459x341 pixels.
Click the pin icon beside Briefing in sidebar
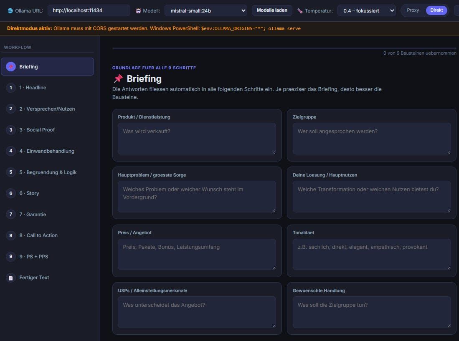[11, 67]
